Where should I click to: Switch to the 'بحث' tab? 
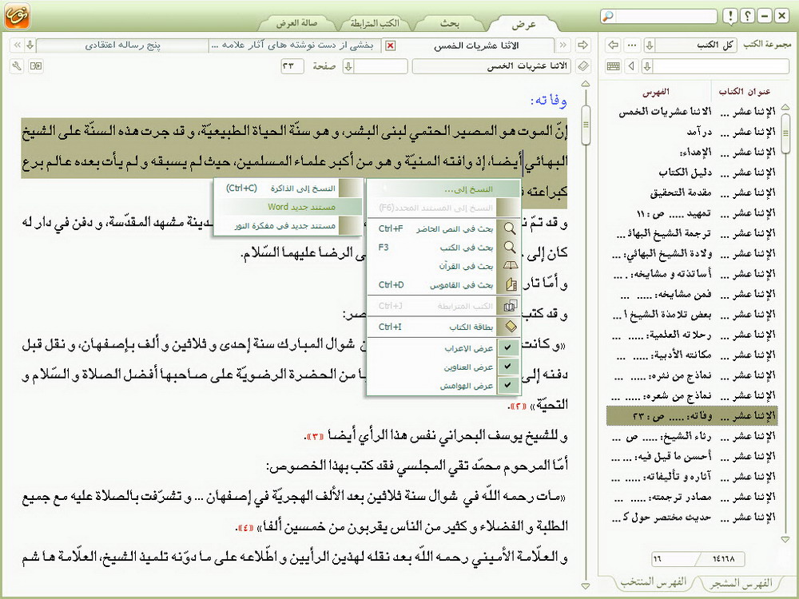(x=449, y=24)
